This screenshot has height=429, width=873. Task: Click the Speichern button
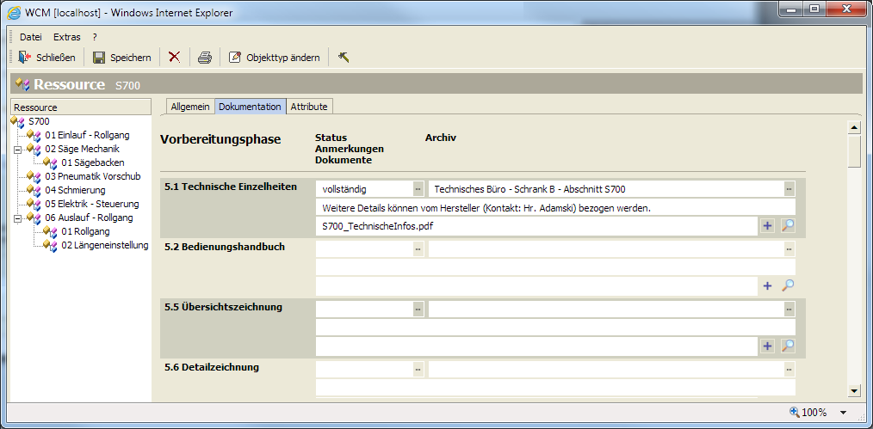[x=122, y=58]
